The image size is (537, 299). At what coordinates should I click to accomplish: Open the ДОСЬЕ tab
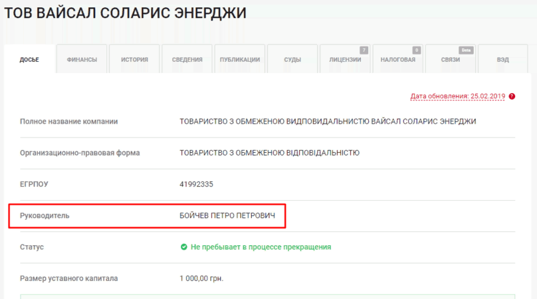(x=29, y=59)
